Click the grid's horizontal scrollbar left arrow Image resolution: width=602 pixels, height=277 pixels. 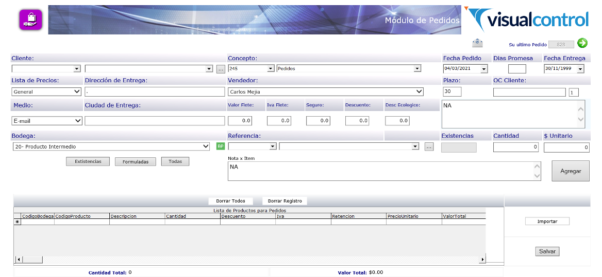click(x=18, y=260)
